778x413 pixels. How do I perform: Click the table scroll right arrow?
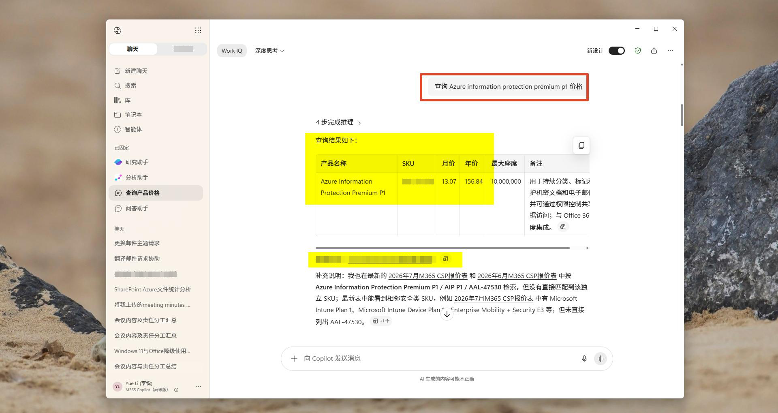coord(587,248)
